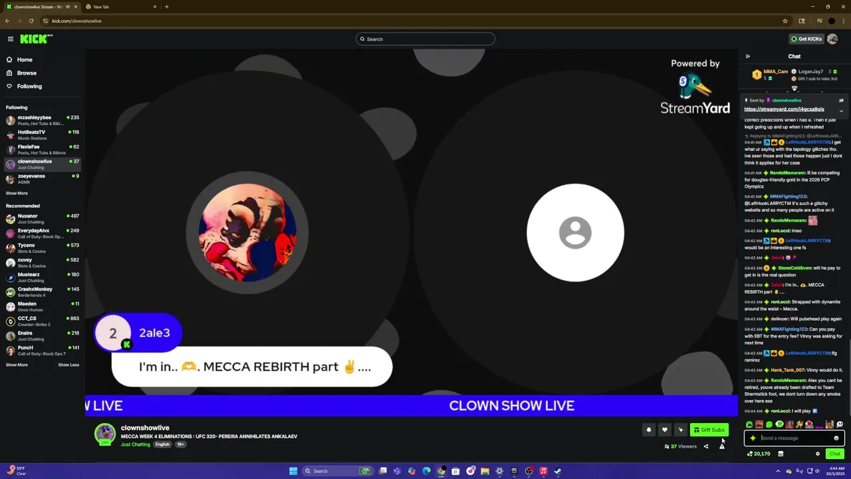The width and height of the screenshot is (851, 479).
Task: Click Show Less under recommended
Action: tap(68, 365)
